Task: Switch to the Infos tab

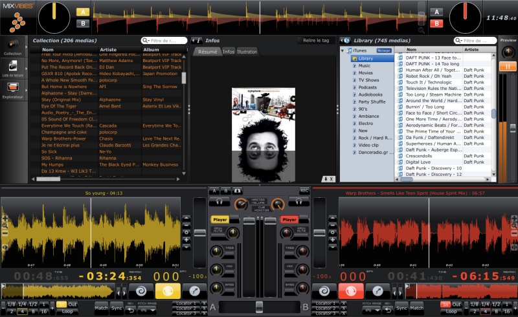Action: click(229, 52)
